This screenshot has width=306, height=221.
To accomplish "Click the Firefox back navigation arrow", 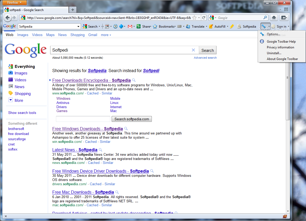I will point(7,18).
